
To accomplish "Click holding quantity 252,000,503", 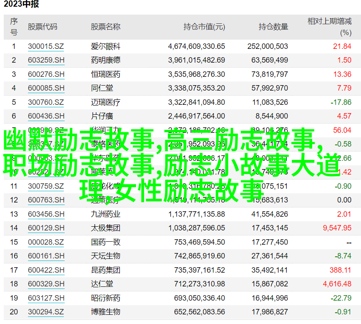I will click(268, 46).
